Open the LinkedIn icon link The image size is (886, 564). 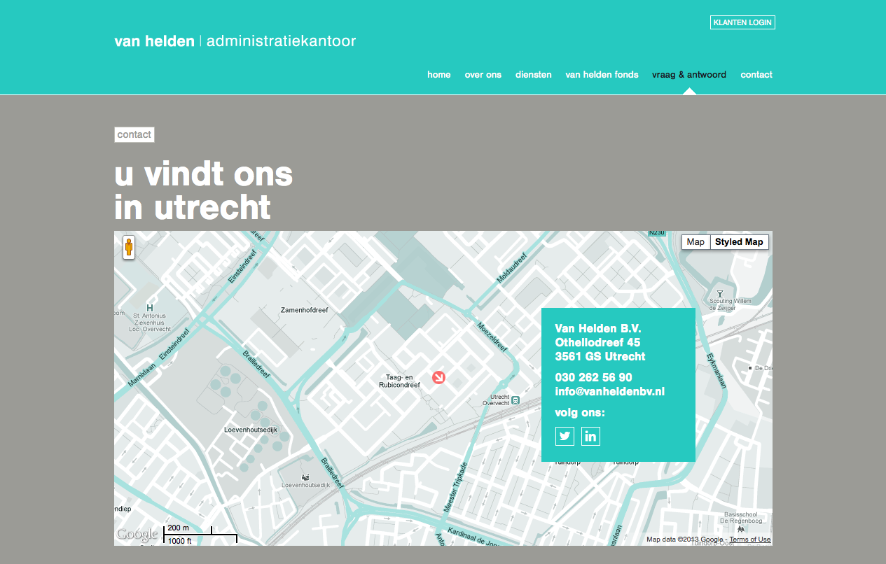tap(590, 436)
